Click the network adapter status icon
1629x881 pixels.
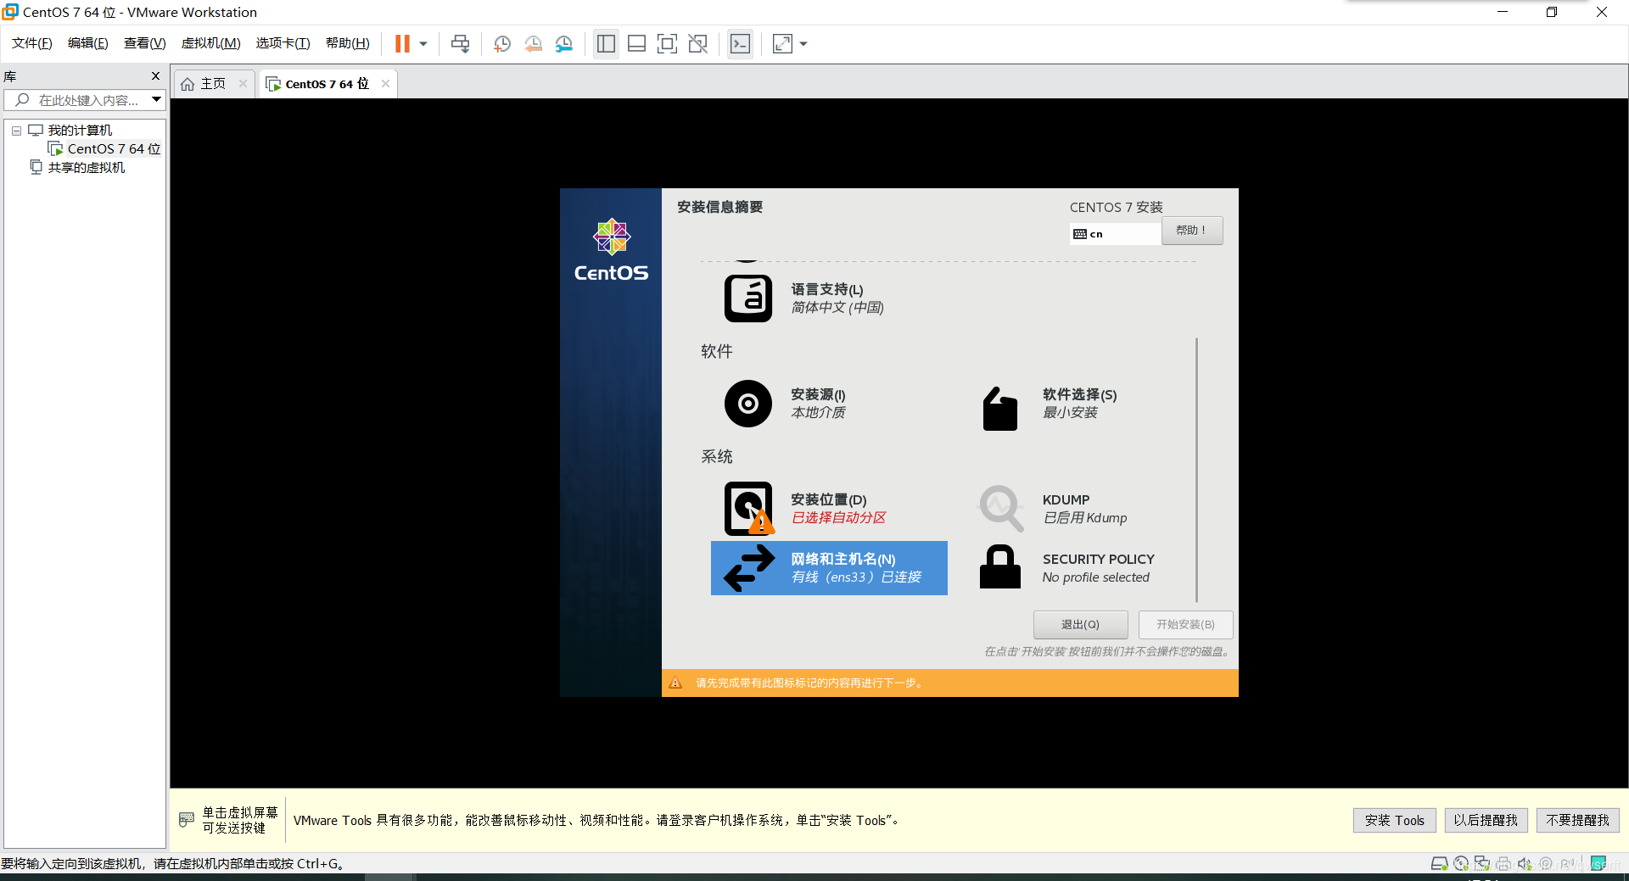pos(1482,863)
